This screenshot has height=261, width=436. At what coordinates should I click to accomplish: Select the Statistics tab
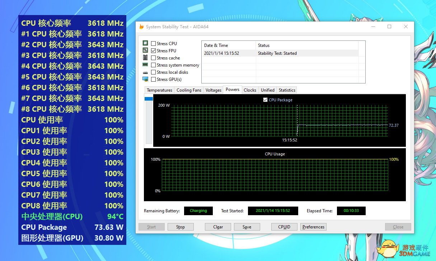287,90
